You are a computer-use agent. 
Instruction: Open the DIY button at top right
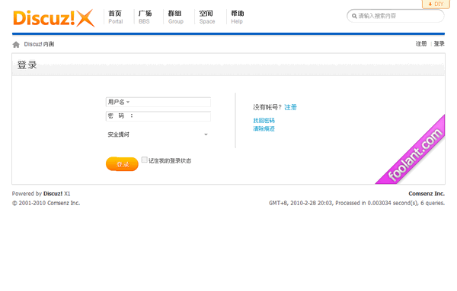pyautogui.click(x=436, y=4)
